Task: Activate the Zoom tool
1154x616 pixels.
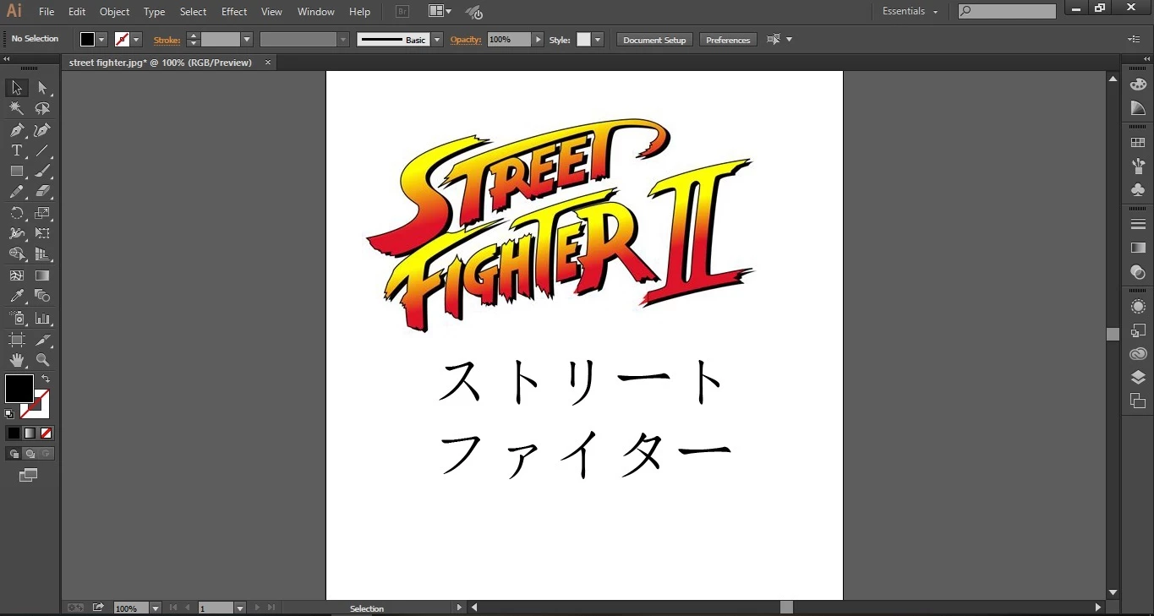Action: [x=42, y=360]
